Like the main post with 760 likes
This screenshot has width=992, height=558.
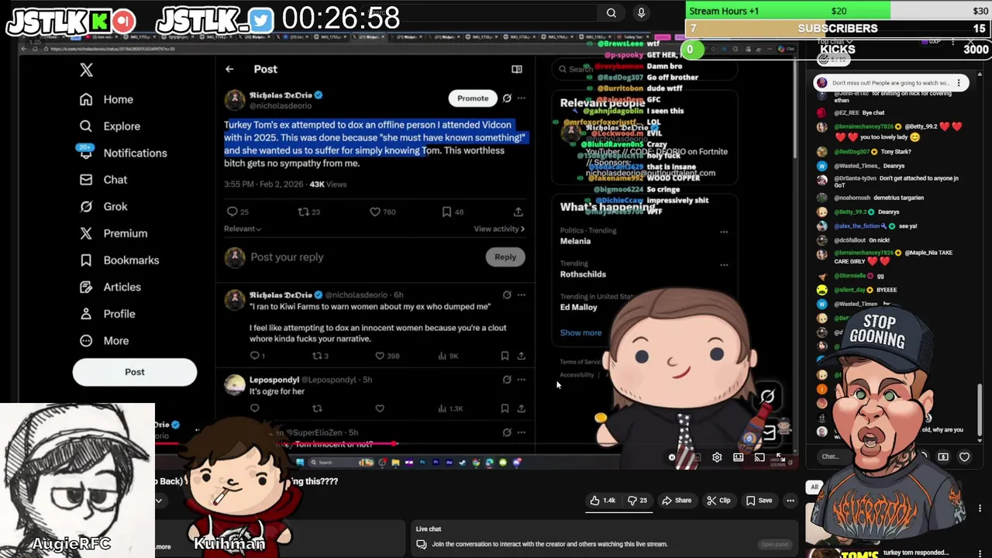pyautogui.click(x=375, y=212)
